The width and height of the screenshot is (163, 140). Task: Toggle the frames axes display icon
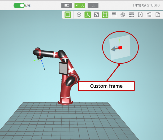[88, 15]
